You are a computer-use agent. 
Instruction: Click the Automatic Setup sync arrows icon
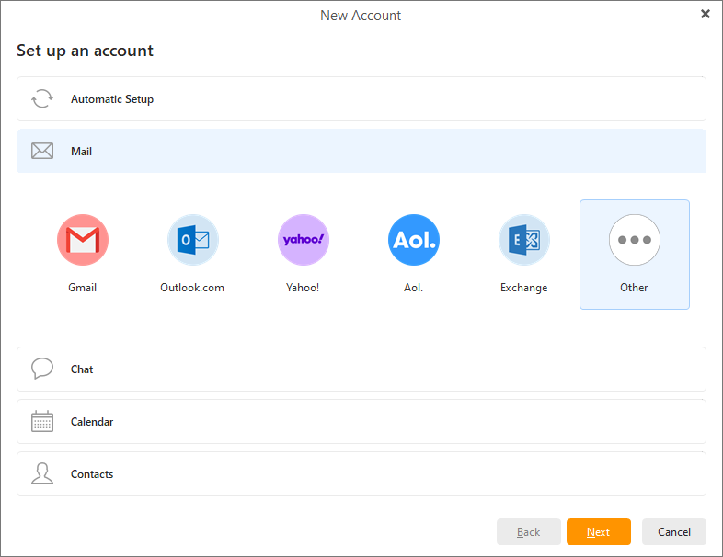coord(42,99)
